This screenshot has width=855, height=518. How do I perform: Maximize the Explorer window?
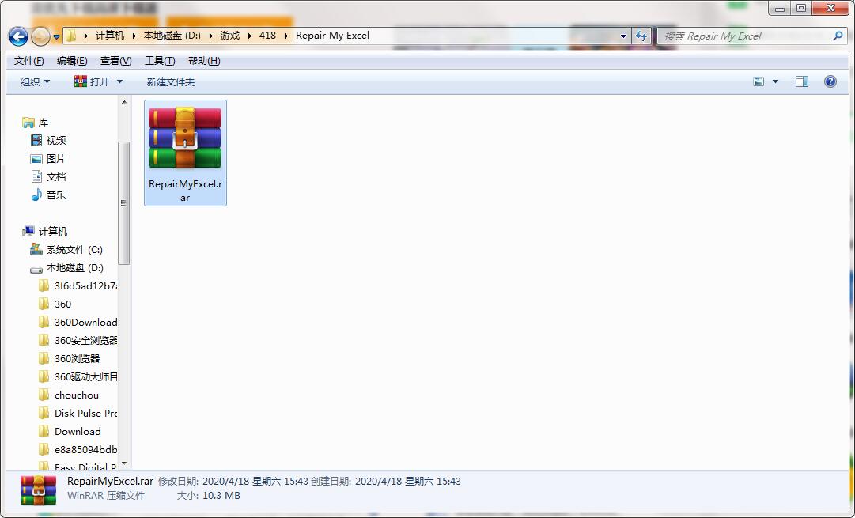click(801, 8)
